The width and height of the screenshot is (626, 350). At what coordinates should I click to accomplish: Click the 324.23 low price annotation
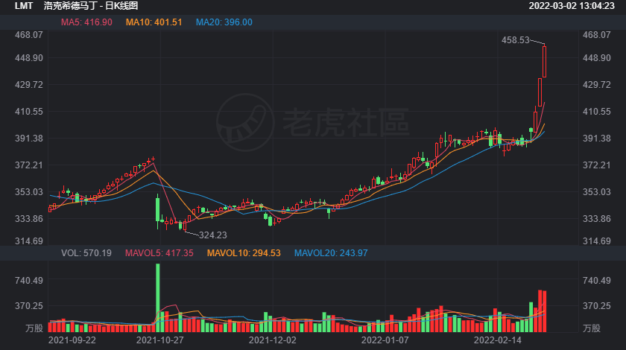[x=213, y=235]
